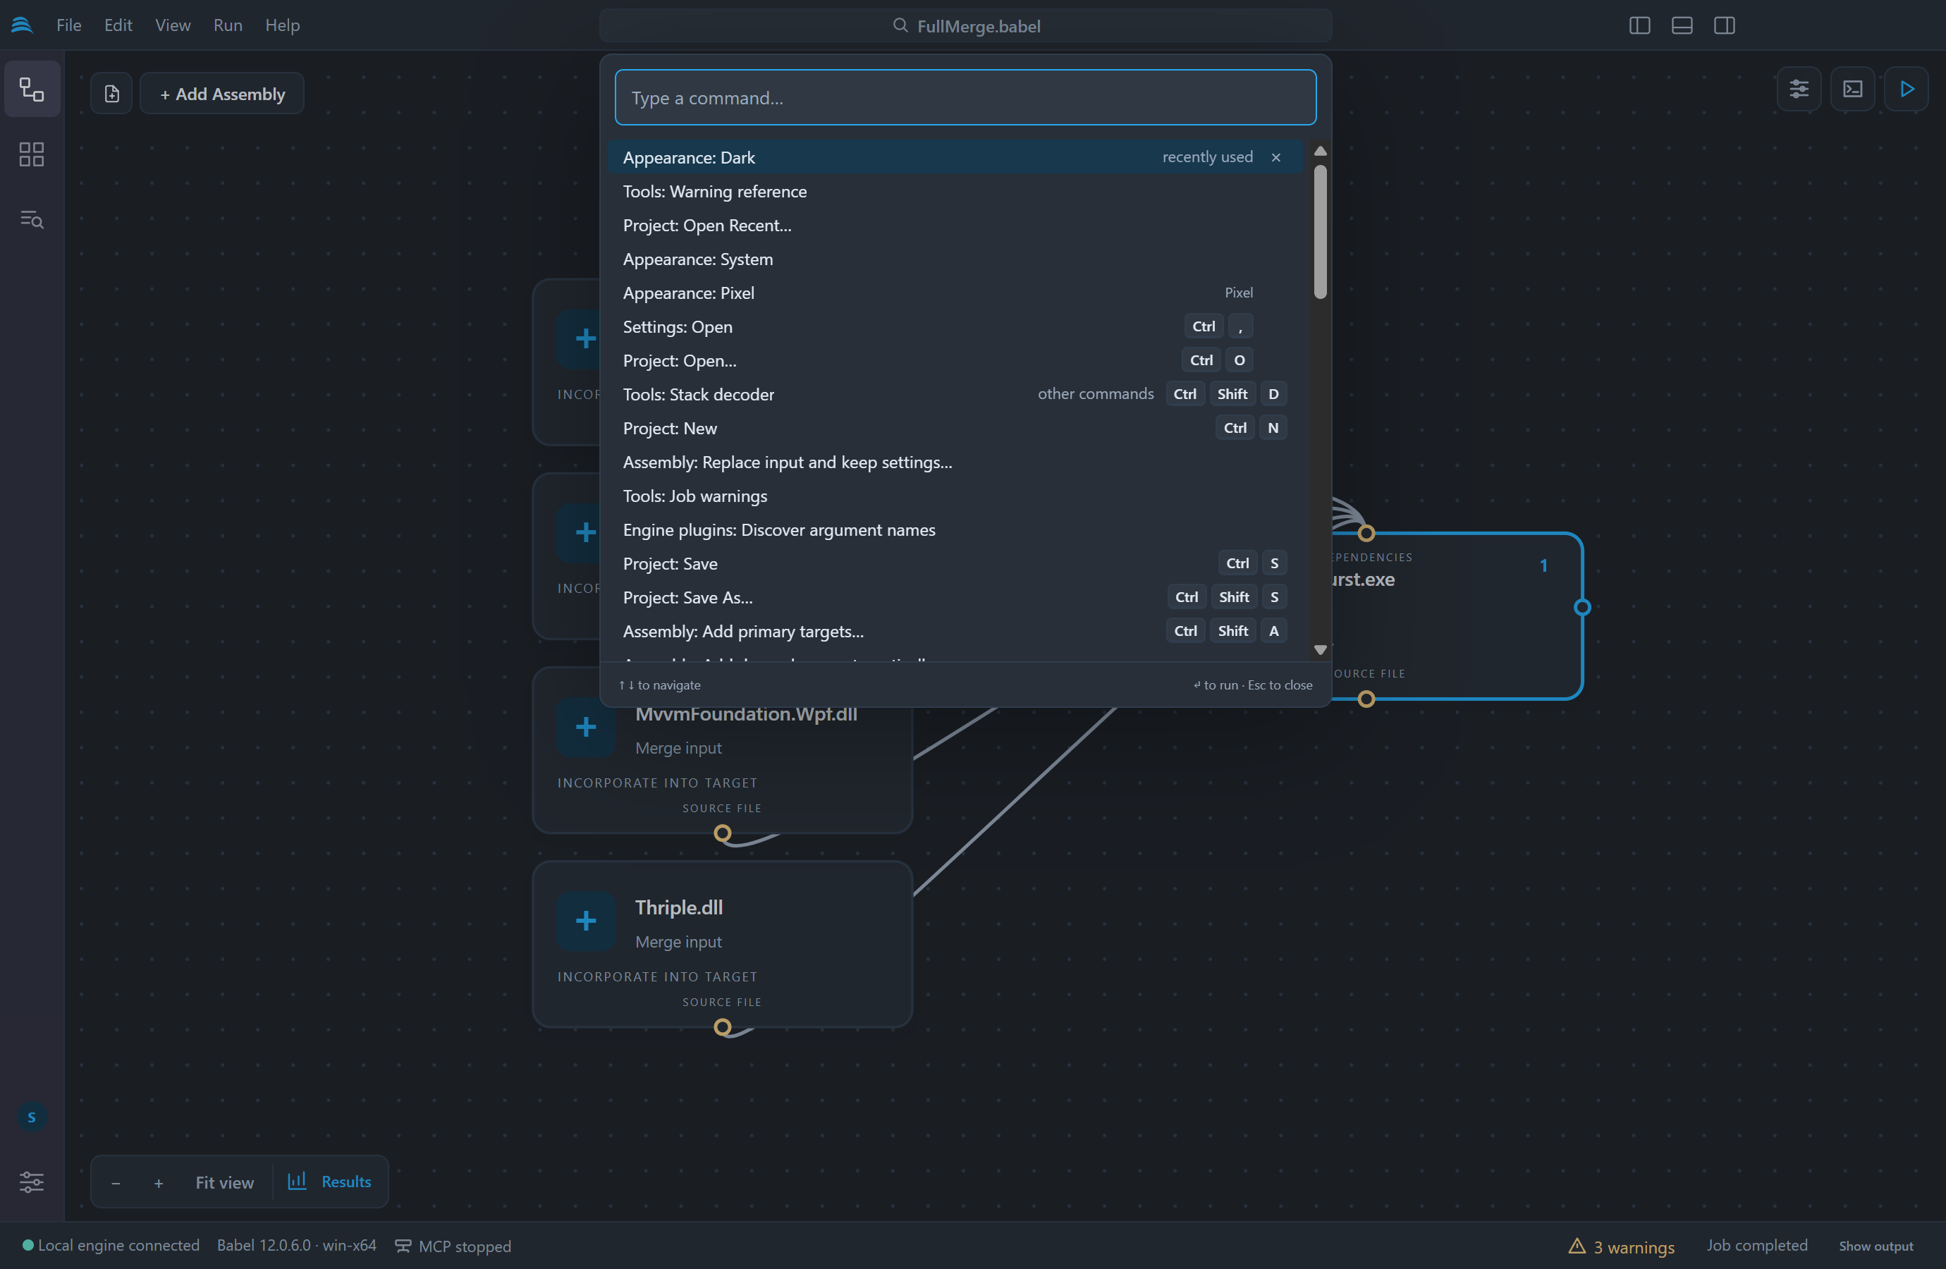The width and height of the screenshot is (1946, 1269).
Task: Click Babel 12.0.6.0 · win-x64 version text
Action: coord(297,1245)
